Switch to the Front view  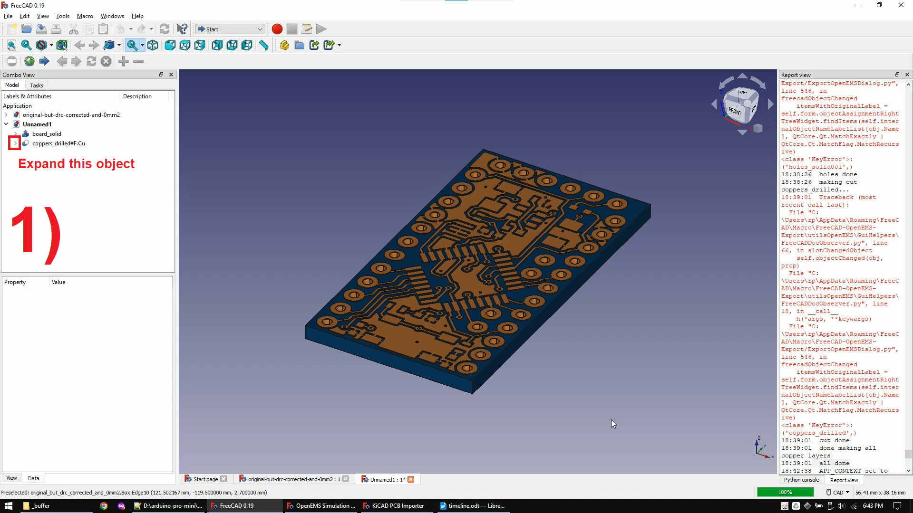[170, 45]
